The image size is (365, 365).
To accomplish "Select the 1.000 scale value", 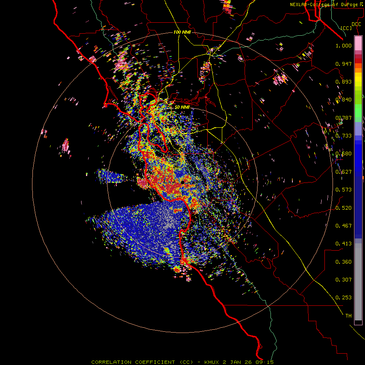I will tap(344, 45).
